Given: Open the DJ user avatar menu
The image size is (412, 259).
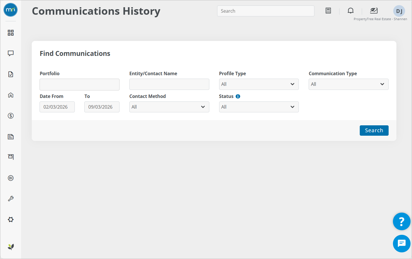Looking at the screenshot, I should click(399, 11).
